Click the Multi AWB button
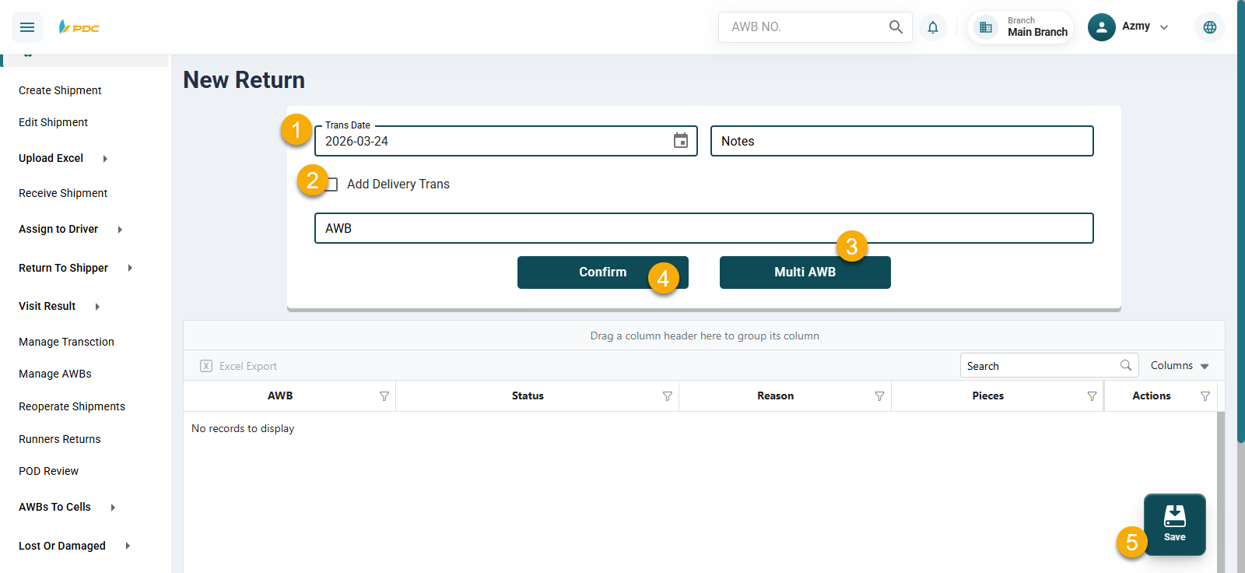This screenshot has height=573, width=1245. (805, 272)
